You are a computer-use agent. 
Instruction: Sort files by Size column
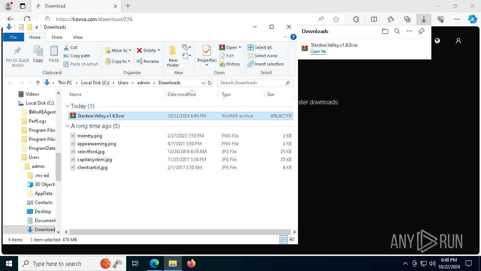280,94
